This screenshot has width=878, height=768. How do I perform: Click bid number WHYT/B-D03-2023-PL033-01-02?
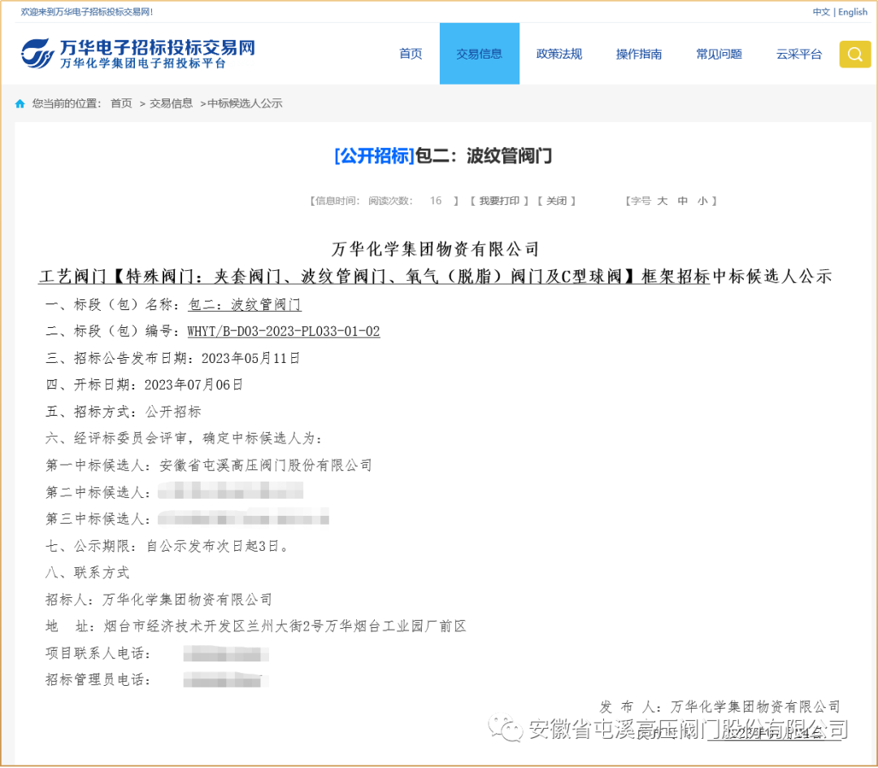click(x=284, y=332)
